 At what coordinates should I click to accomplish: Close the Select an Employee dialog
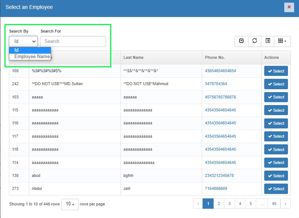click(x=289, y=7)
